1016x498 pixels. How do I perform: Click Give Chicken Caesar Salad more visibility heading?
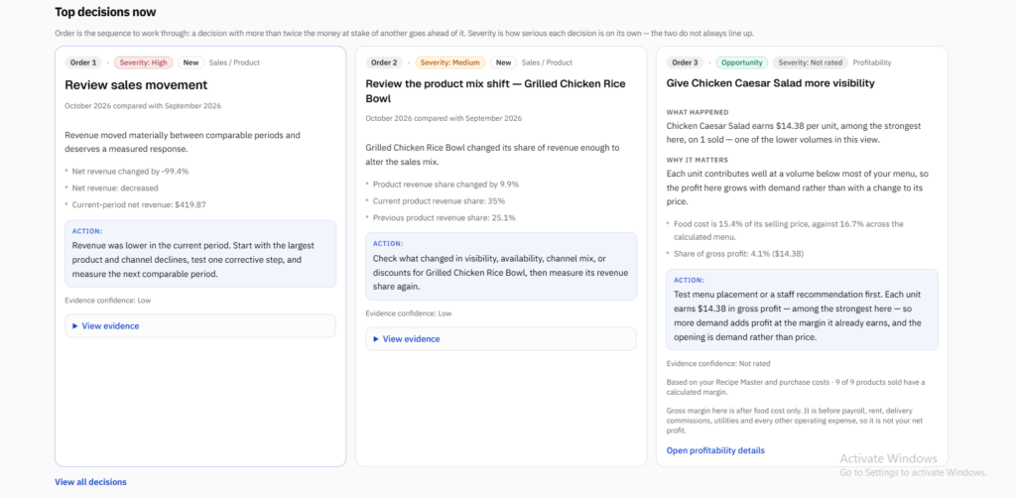(770, 83)
